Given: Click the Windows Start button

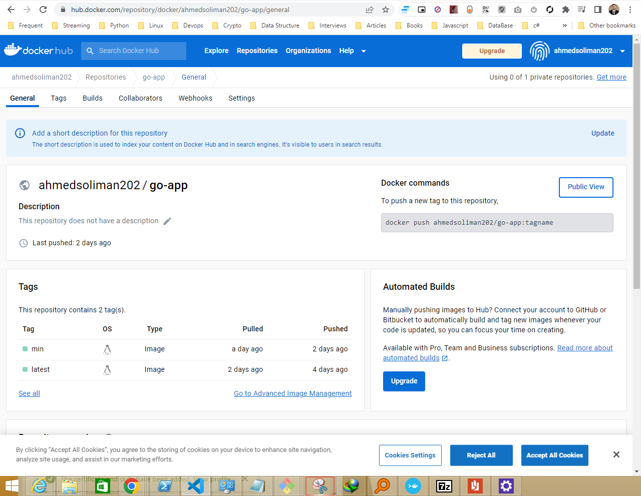Looking at the screenshot, I should 11,486.
